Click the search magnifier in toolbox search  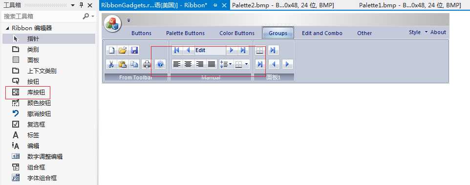click(86, 16)
